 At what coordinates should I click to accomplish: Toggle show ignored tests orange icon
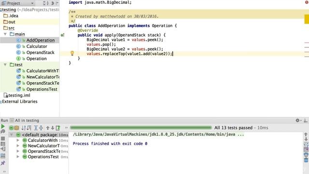point(16,128)
